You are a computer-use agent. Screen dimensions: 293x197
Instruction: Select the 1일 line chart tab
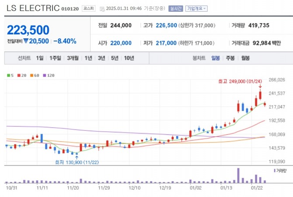click(40, 58)
